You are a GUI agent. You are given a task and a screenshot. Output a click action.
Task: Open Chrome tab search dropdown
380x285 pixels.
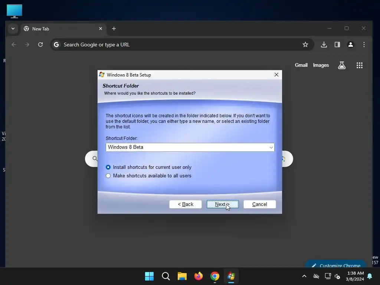click(x=13, y=29)
